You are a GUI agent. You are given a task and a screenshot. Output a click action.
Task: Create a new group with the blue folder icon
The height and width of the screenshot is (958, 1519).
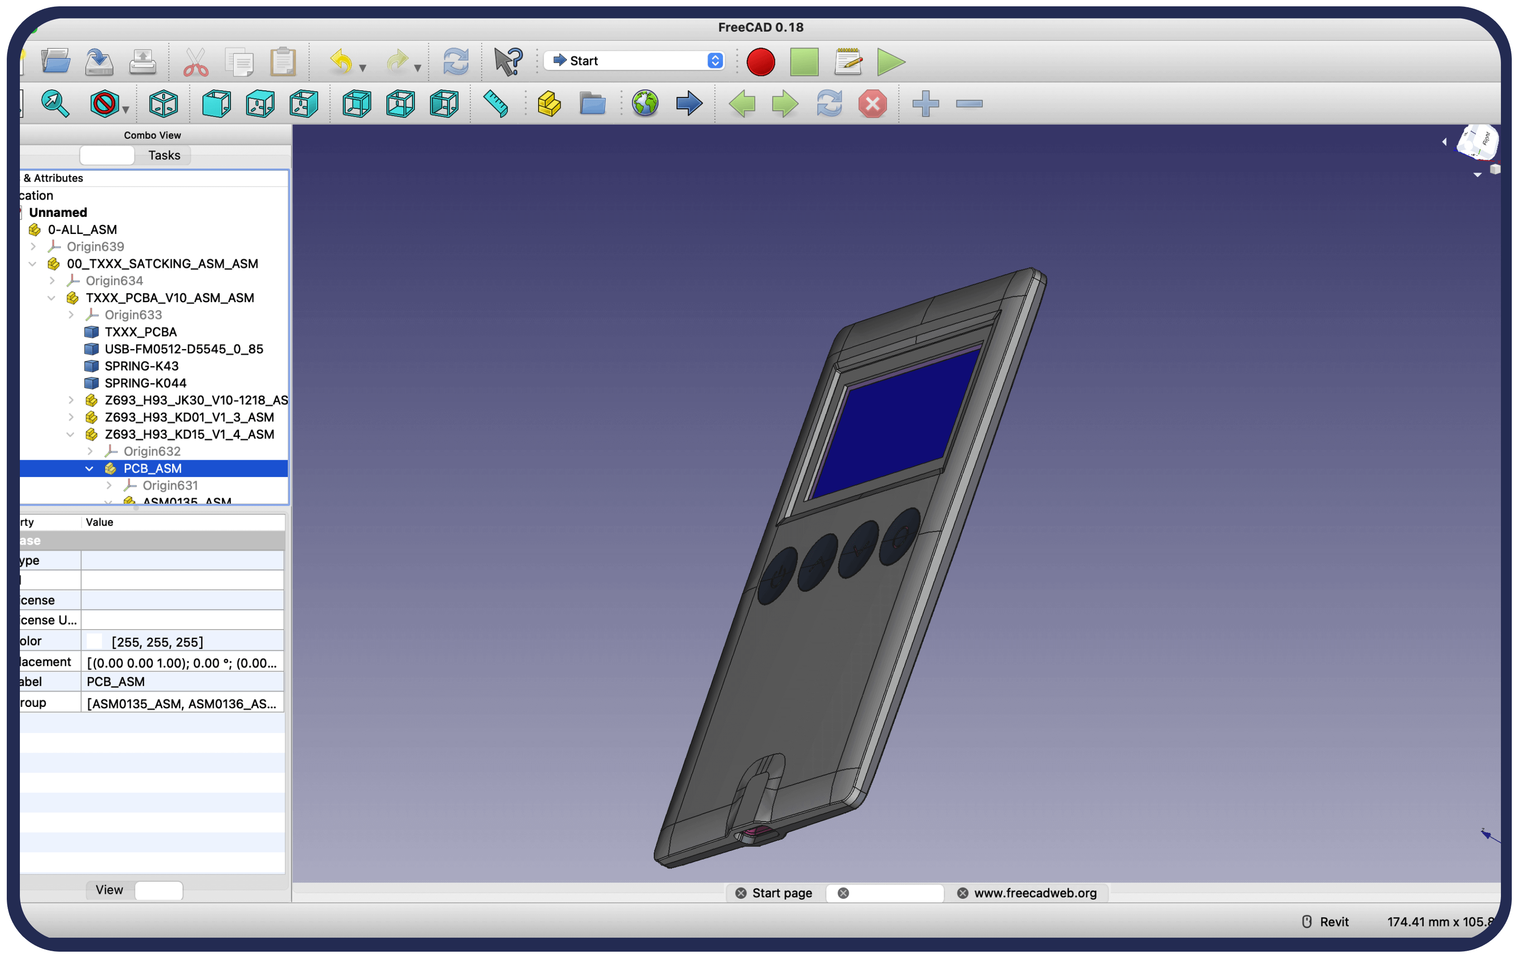click(x=592, y=103)
